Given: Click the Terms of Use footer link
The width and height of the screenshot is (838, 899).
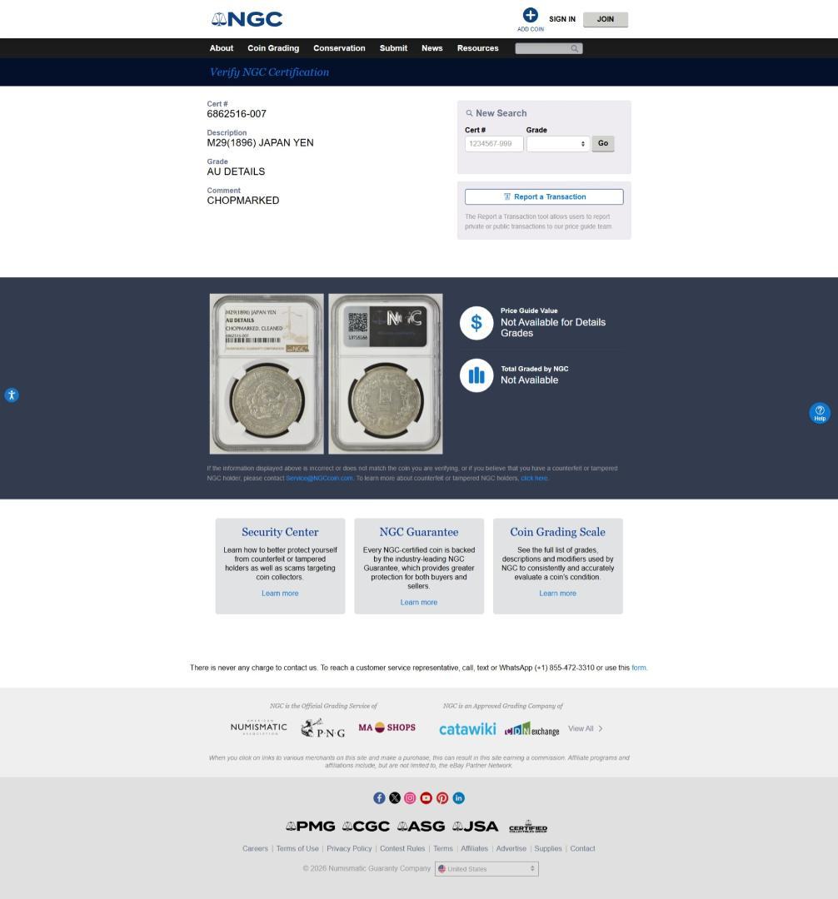Looking at the screenshot, I should [x=297, y=848].
